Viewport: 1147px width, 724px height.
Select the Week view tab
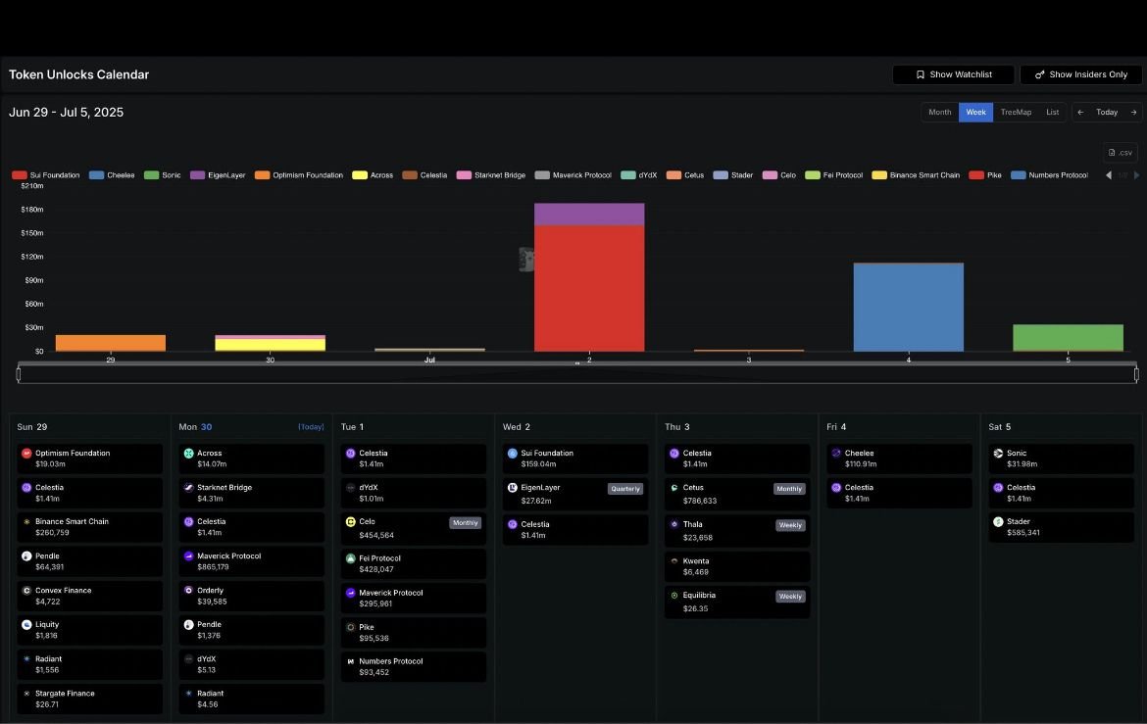pyautogui.click(x=975, y=112)
